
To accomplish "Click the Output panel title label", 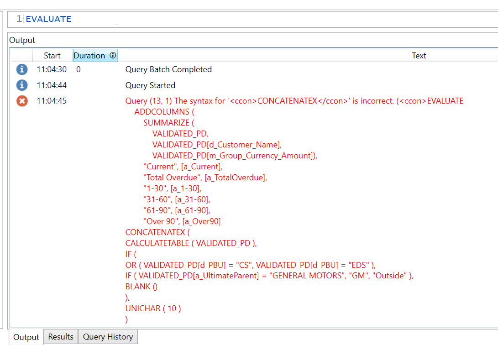I will [x=22, y=40].
